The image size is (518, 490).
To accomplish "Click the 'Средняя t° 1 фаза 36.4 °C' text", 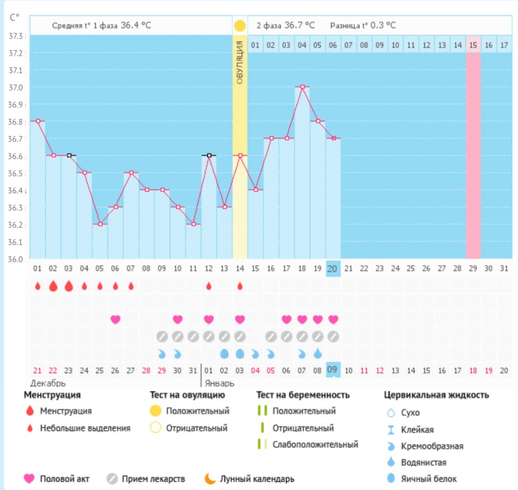I will [102, 25].
